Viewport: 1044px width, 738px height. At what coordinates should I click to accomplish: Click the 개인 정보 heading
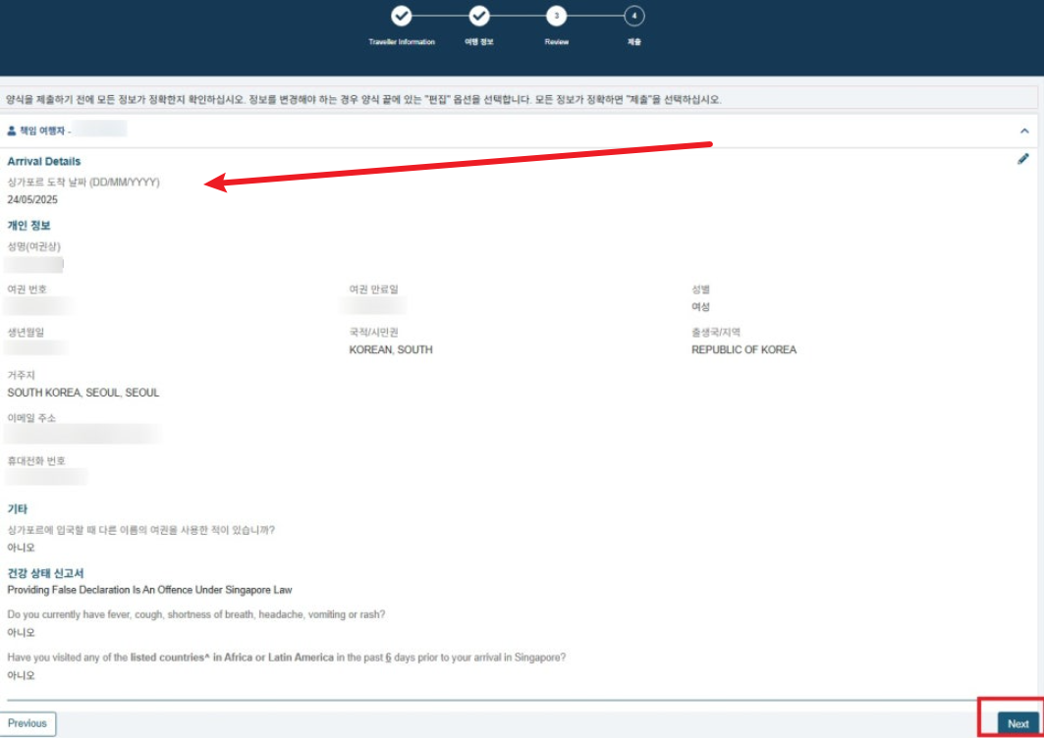pyautogui.click(x=28, y=226)
